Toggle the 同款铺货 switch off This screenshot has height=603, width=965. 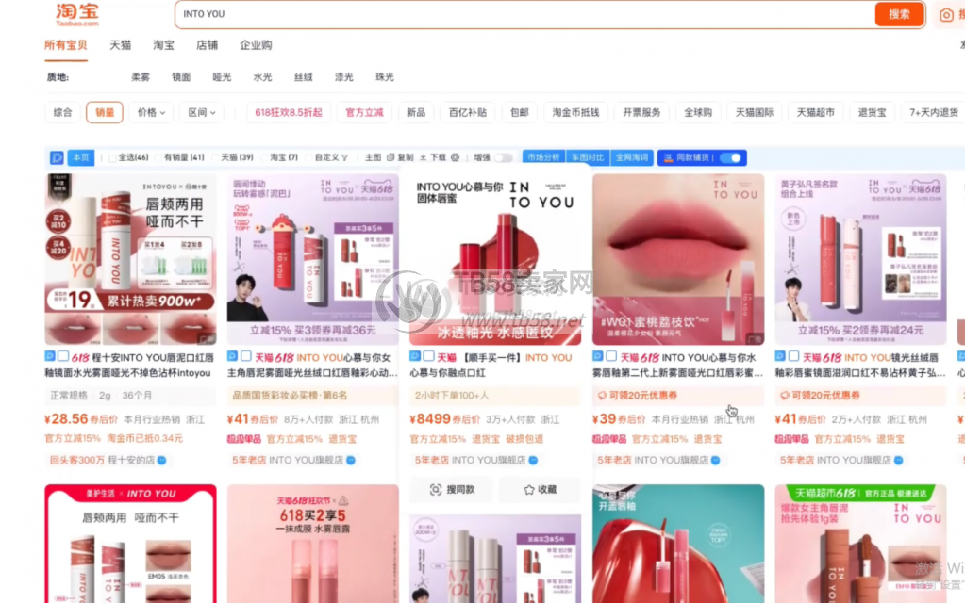click(x=730, y=158)
